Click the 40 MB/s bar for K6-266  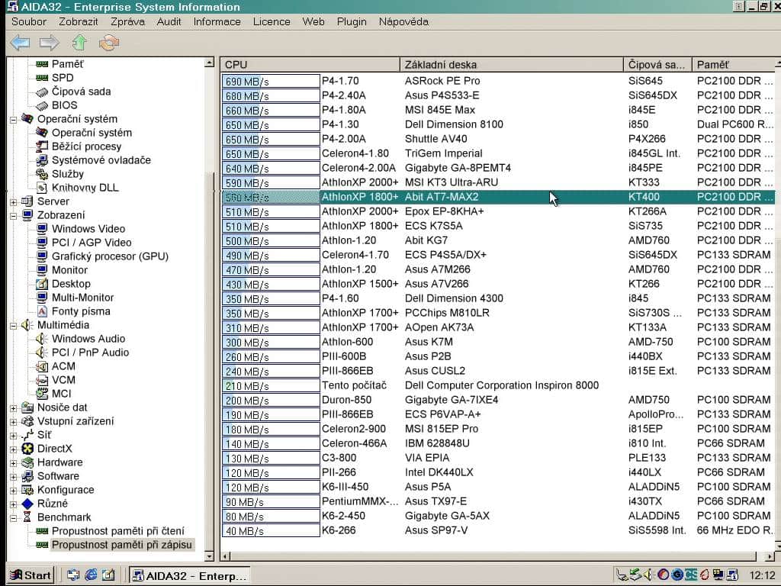(x=271, y=531)
